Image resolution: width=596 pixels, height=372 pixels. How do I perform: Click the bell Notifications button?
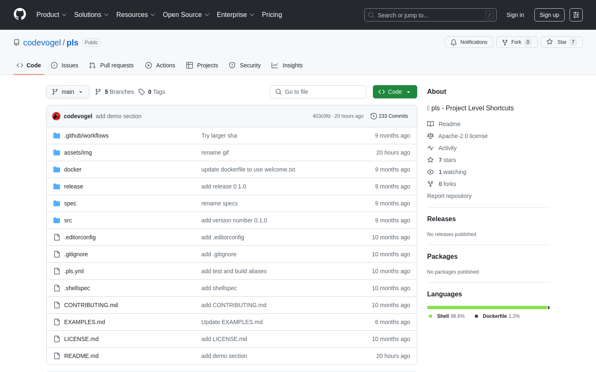click(469, 42)
